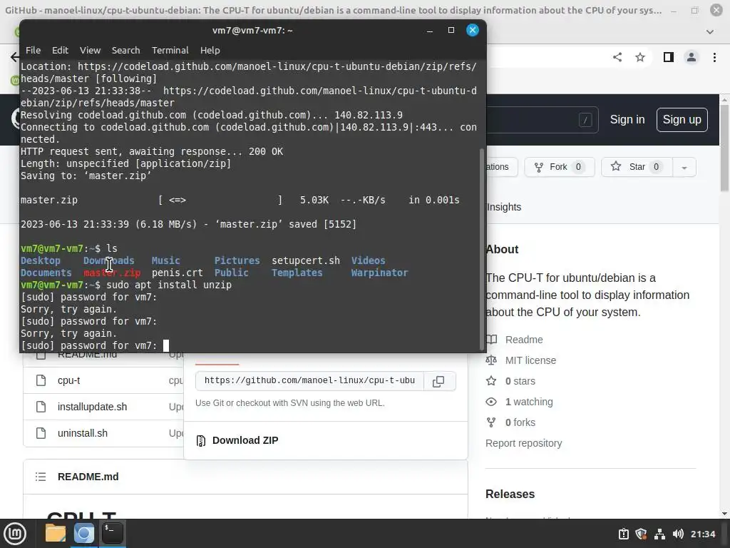Click the zip file icon beside Download ZIP

tap(200, 440)
